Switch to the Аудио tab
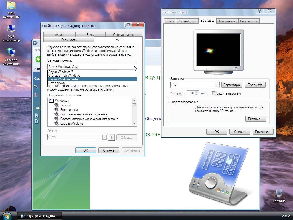 [x=59, y=35]
